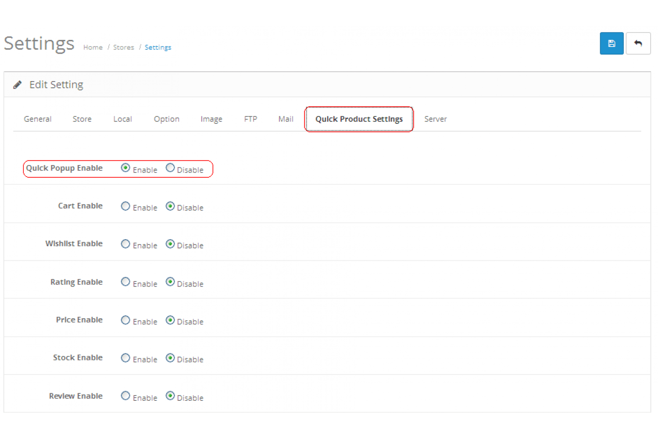
Task: Open the Store settings tab
Action: click(x=82, y=119)
